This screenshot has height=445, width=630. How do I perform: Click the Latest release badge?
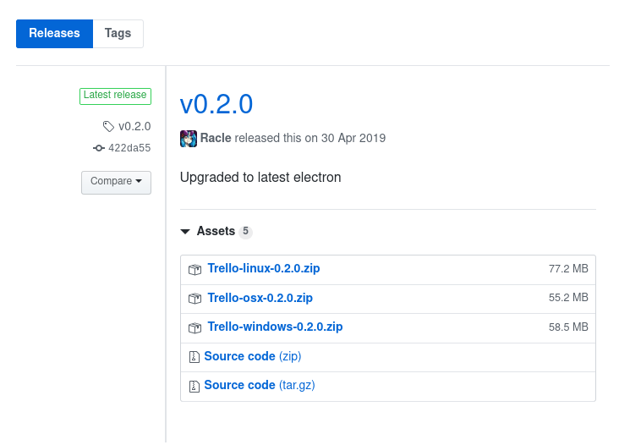(115, 96)
